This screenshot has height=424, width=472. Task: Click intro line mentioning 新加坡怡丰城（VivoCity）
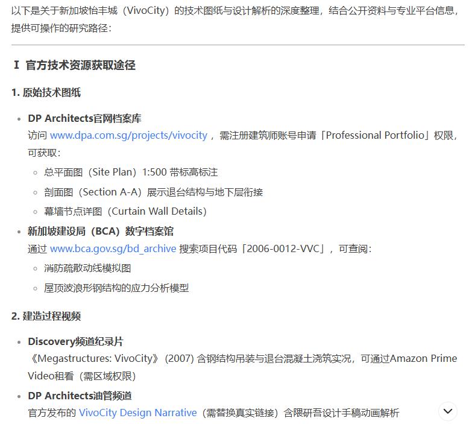(x=235, y=11)
